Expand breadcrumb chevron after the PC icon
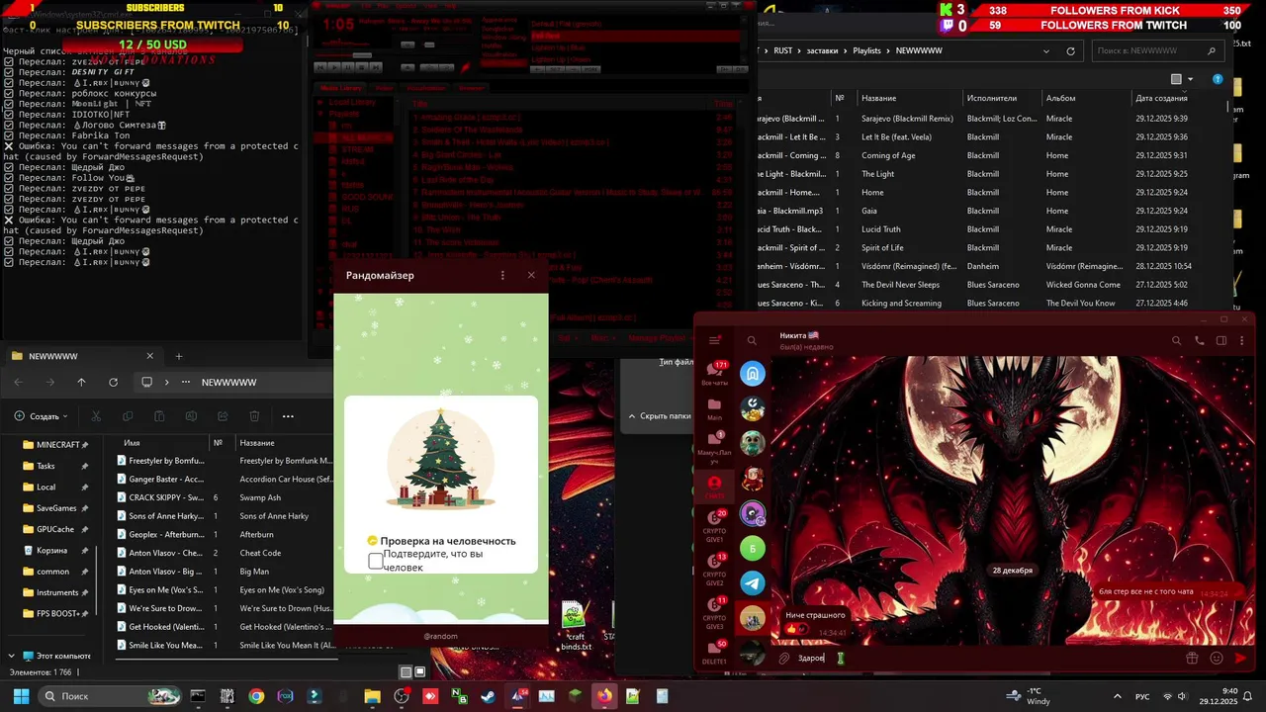The image size is (1266, 712). point(166,382)
